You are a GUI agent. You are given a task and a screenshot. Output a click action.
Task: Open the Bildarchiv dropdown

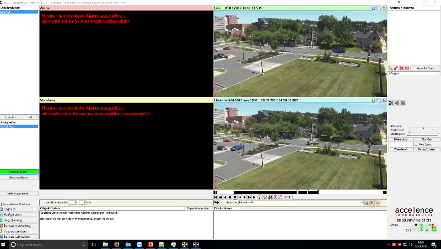(362, 203)
